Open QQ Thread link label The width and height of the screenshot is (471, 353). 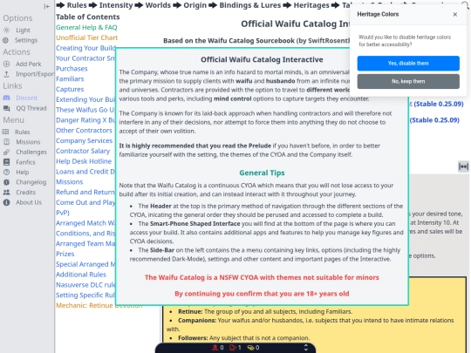point(31,108)
